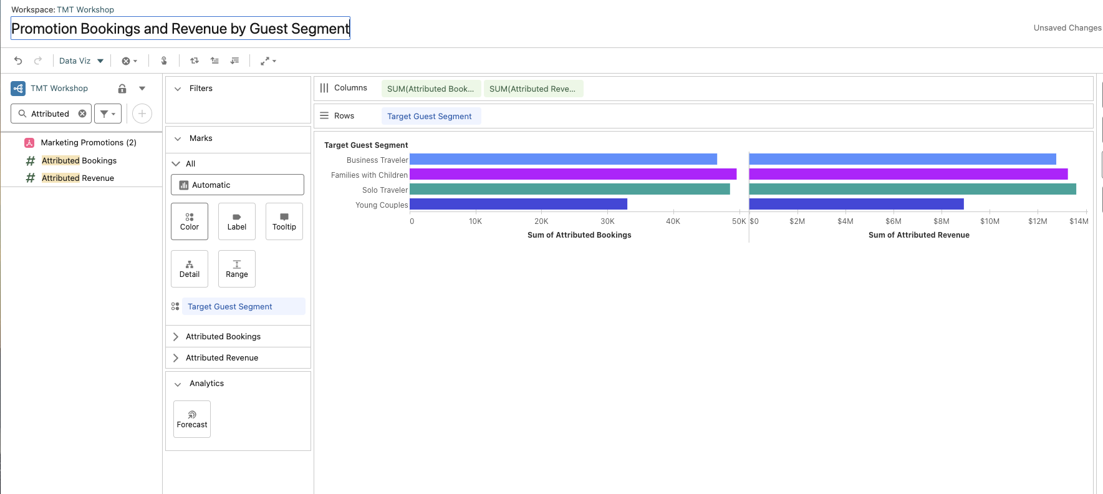Collapse the Filters panel
This screenshot has height=494, width=1103.
click(x=178, y=89)
